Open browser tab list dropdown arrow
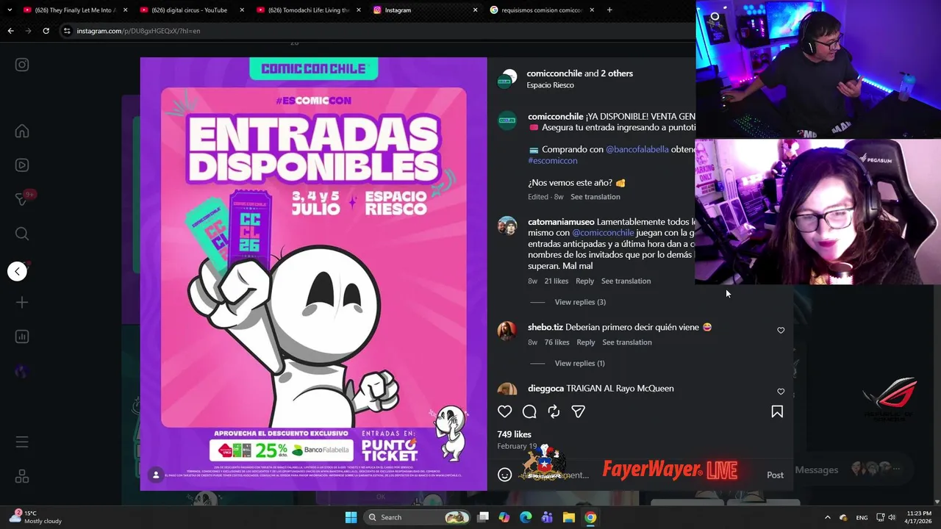 point(8,10)
